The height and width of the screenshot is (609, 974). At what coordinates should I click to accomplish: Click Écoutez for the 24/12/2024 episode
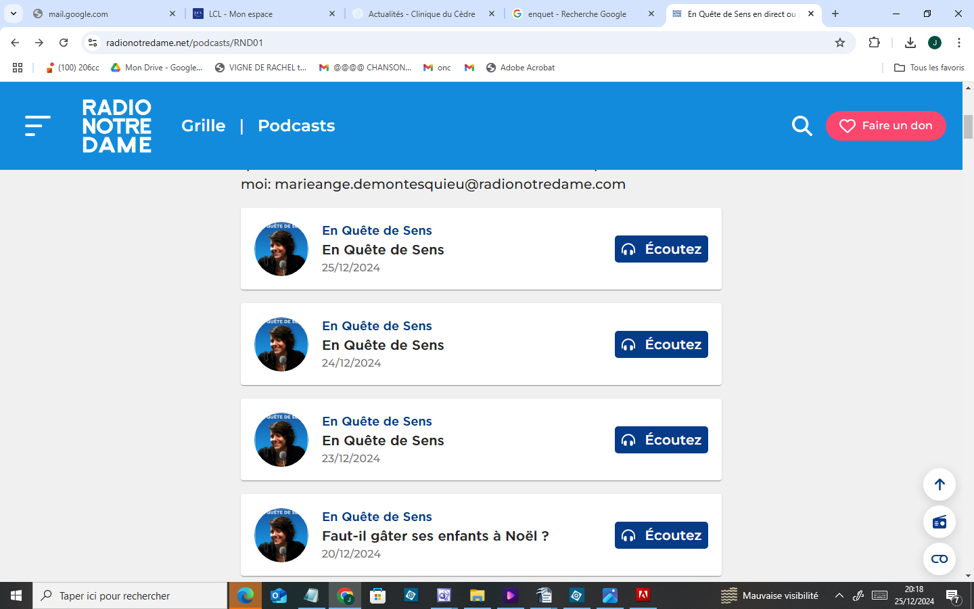(661, 344)
